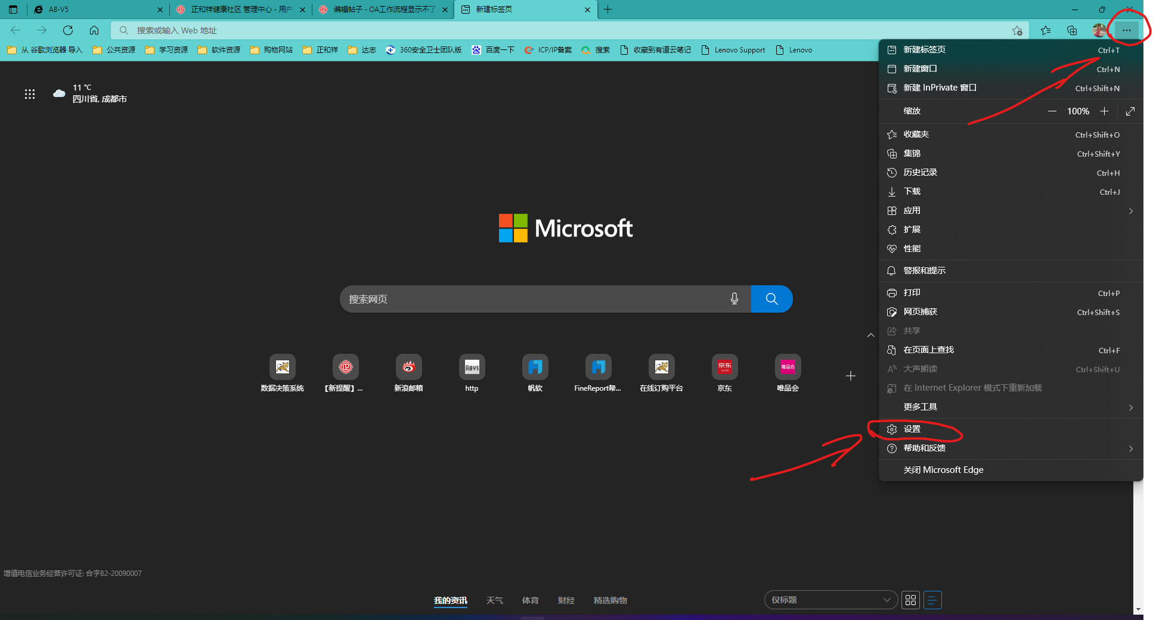Select 关闭 Microsoft Edge

coord(1011,470)
